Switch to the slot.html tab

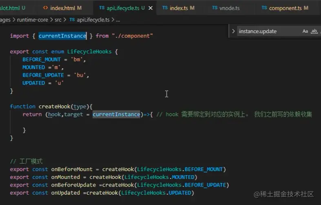pyautogui.click(x=12, y=8)
